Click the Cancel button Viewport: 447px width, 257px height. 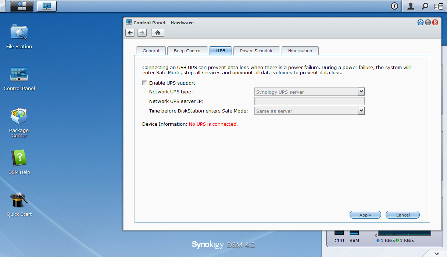[403, 215]
